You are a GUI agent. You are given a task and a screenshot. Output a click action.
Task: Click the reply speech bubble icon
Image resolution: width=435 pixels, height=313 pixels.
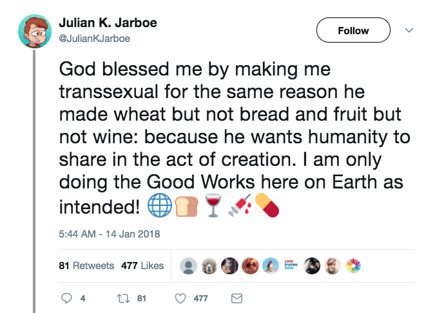66,298
